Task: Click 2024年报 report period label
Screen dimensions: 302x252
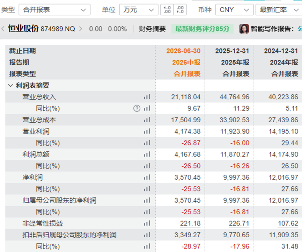Action: 284,62
